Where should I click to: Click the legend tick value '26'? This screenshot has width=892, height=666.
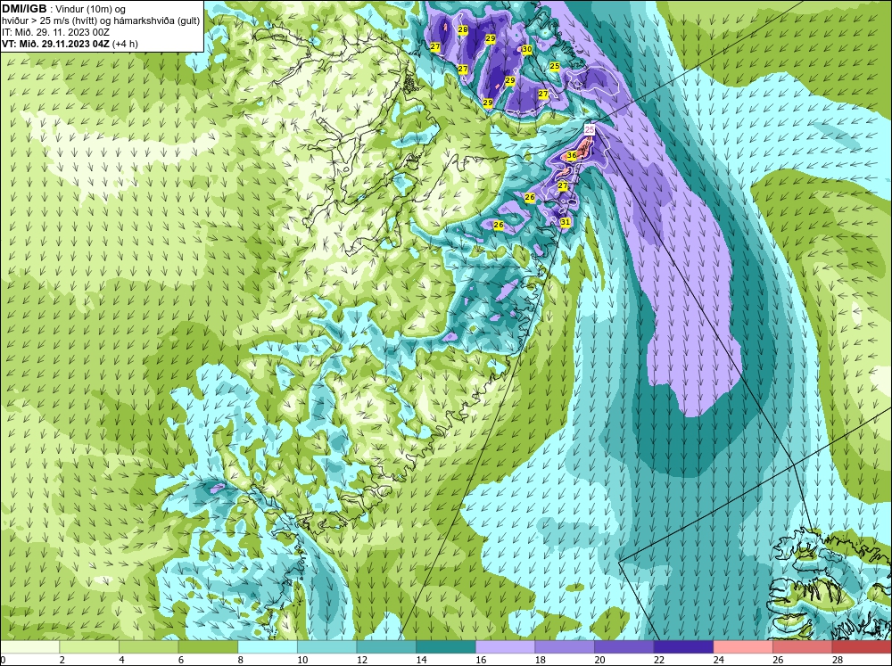(778, 660)
